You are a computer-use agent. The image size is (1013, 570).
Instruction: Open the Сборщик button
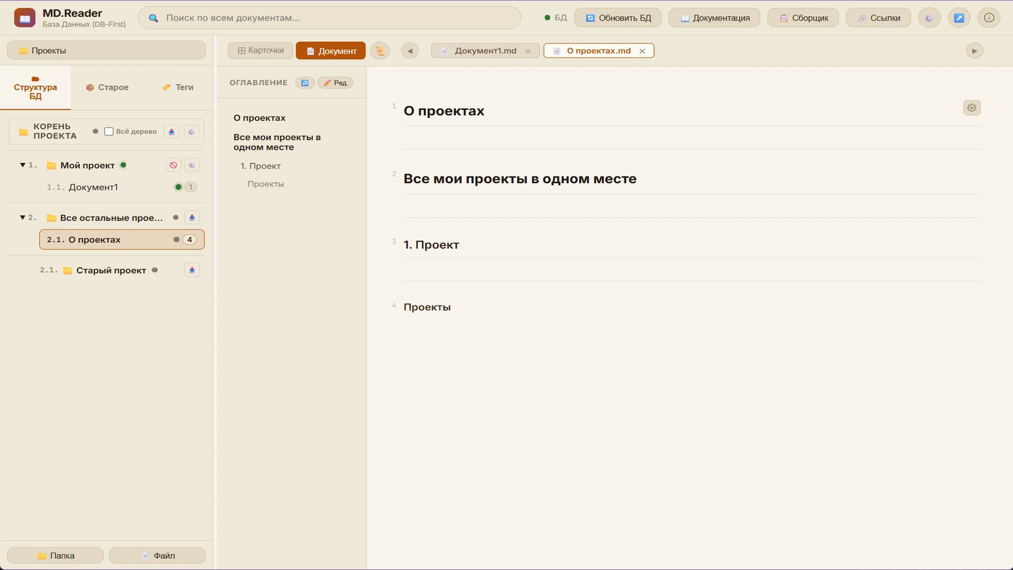tap(803, 18)
